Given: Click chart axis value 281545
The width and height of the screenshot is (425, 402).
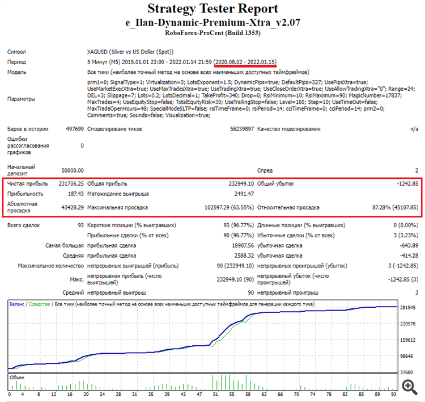Looking at the screenshot, I should pyautogui.click(x=407, y=308).
